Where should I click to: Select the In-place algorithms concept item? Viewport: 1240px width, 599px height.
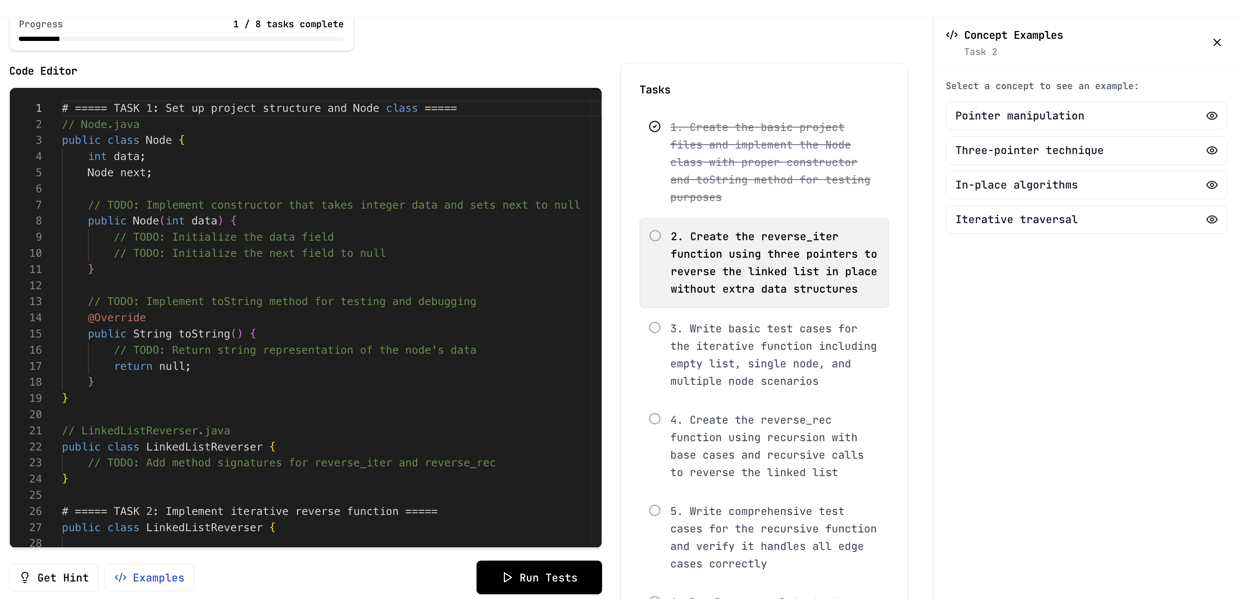[1016, 185]
